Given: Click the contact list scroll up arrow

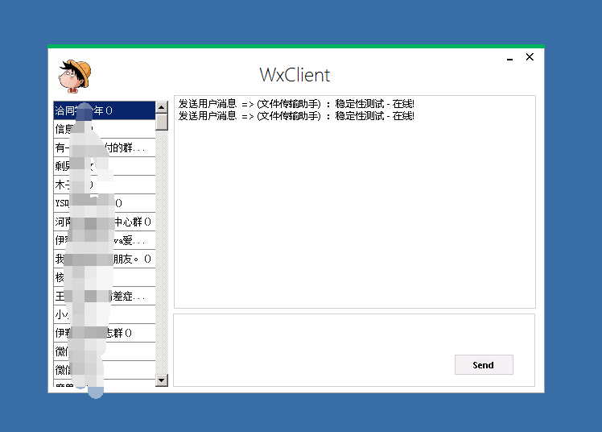Looking at the screenshot, I should point(162,107).
